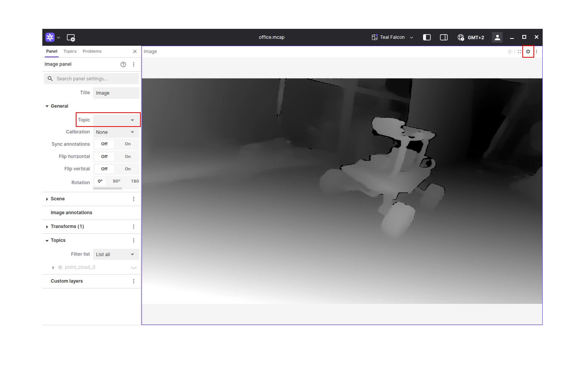Add a new panel using the add-panel icon
This screenshot has width=585, height=383.
[71, 37]
